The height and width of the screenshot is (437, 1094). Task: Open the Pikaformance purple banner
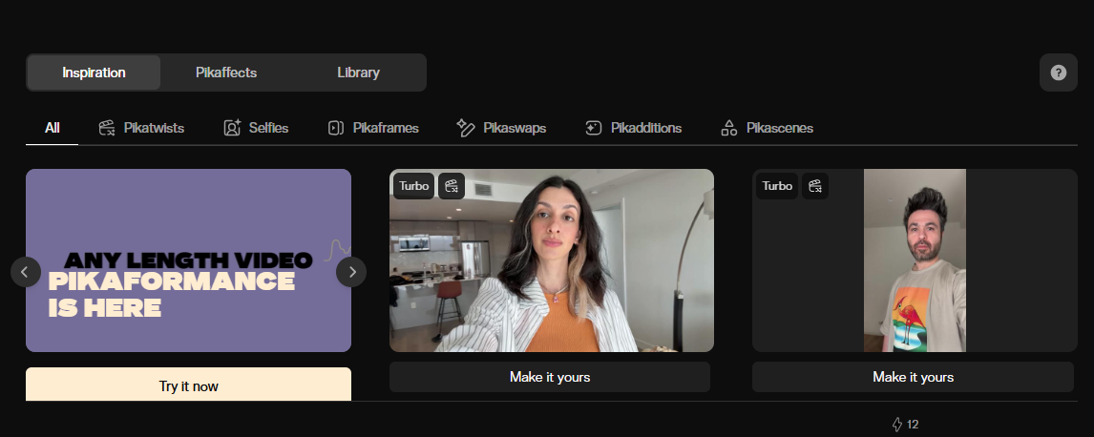coord(188,260)
